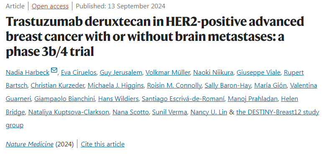Open the Open access link
Screen dimensions: 328x156
tap(50, 6)
